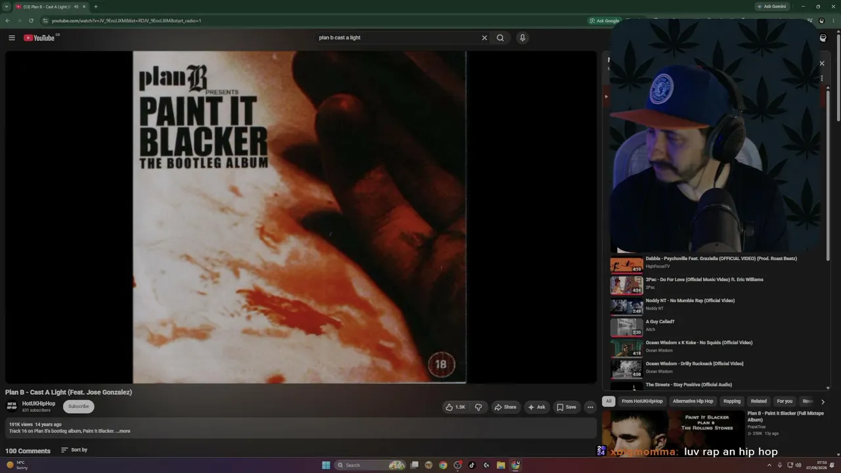
Task: Open the tab search dropdown in Chrome
Action: tap(7, 7)
